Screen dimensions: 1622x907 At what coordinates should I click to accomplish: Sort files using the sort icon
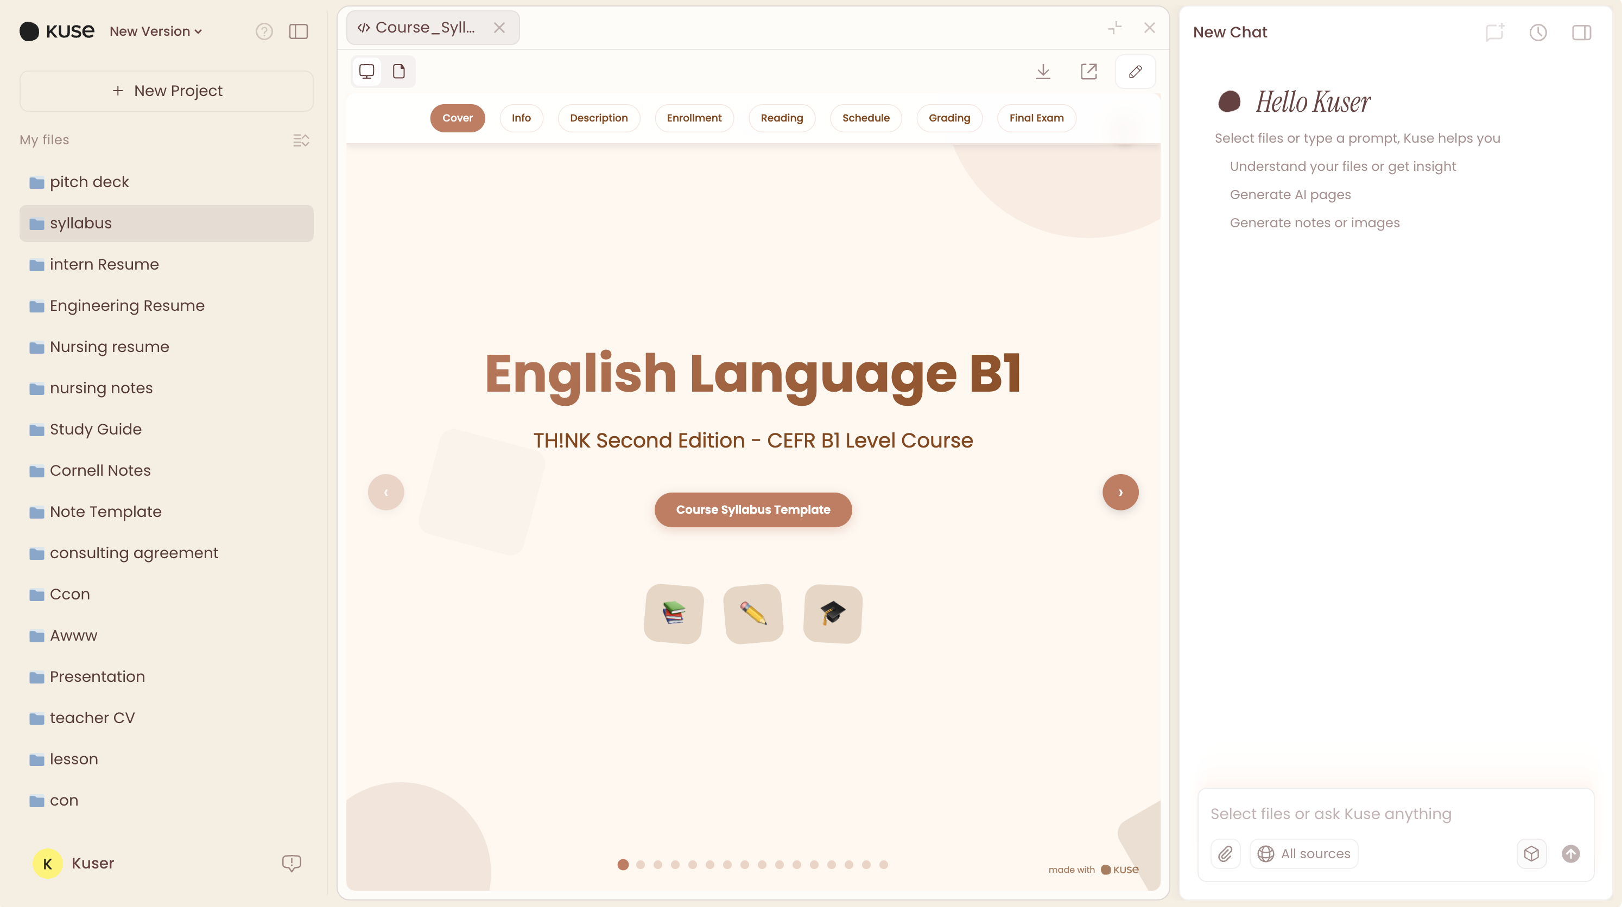[x=300, y=140]
